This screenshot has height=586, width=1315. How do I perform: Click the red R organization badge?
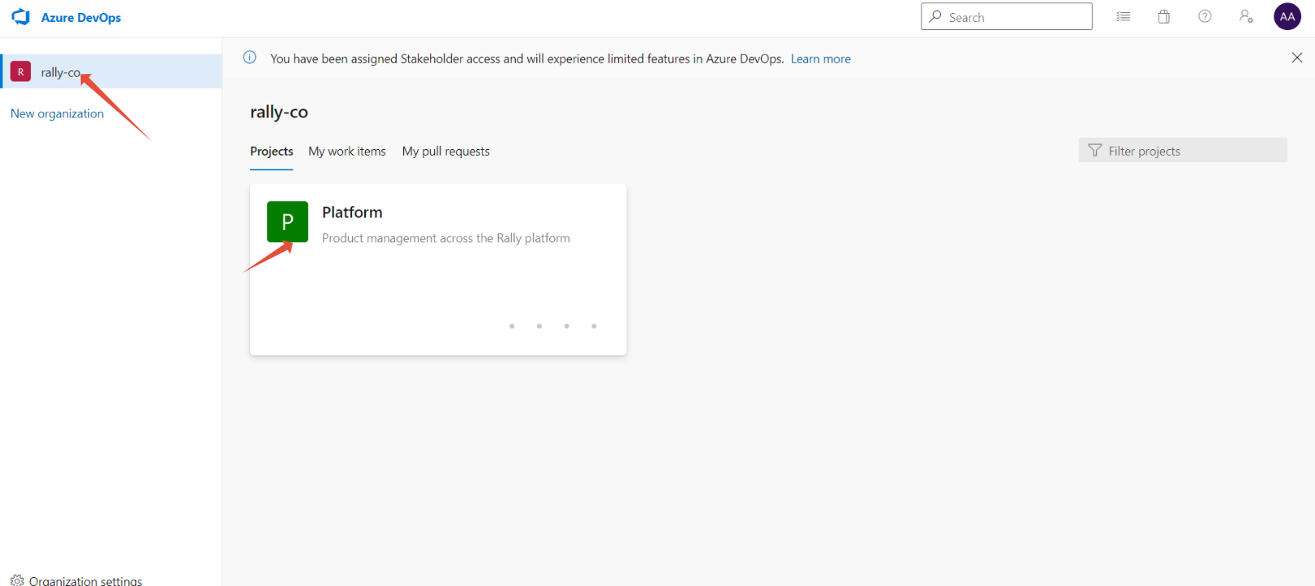pos(20,72)
